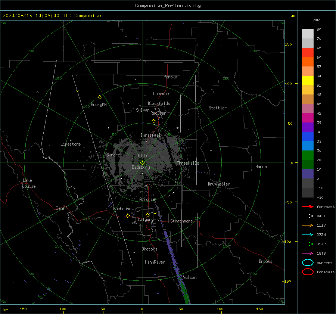Click the magenta 18TS arrow legend icon
336x314 pixels.
pos(308,254)
